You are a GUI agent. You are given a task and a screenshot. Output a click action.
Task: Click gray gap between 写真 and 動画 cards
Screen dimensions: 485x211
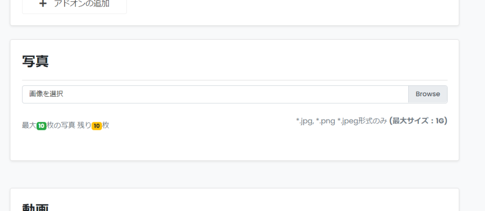(x=235, y=174)
